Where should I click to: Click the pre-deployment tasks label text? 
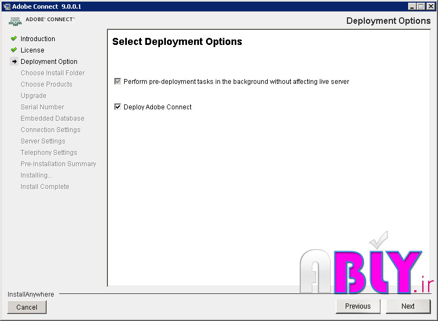click(x=236, y=82)
